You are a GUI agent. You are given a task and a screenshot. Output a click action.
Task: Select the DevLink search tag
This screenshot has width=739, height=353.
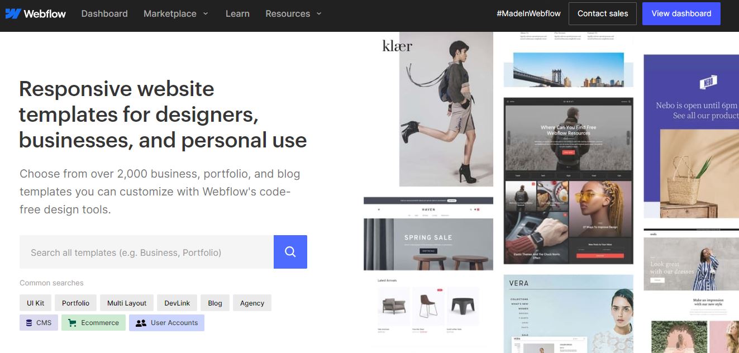(x=177, y=303)
